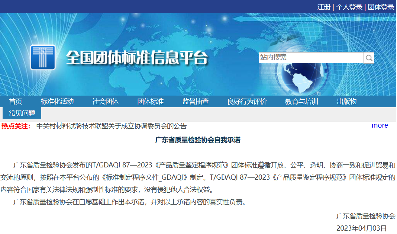Click the heading 广东省质量检验协会自我承诺
397x234 pixels.
(x=198, y=140)
